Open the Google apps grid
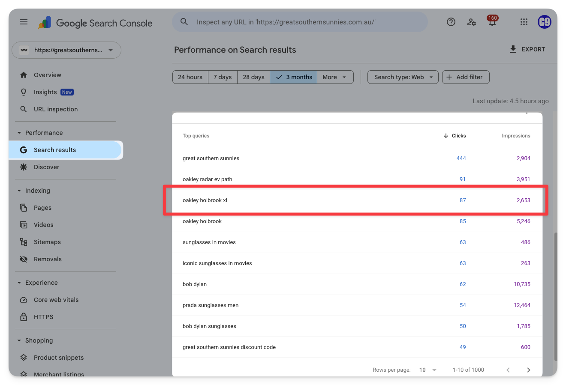The image size is (566, 385). point(524,22)
